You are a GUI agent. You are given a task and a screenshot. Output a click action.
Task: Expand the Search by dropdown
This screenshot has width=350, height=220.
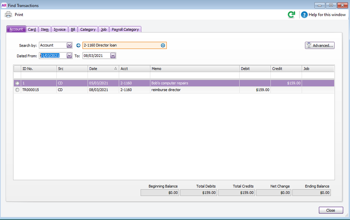pos(69,45)
